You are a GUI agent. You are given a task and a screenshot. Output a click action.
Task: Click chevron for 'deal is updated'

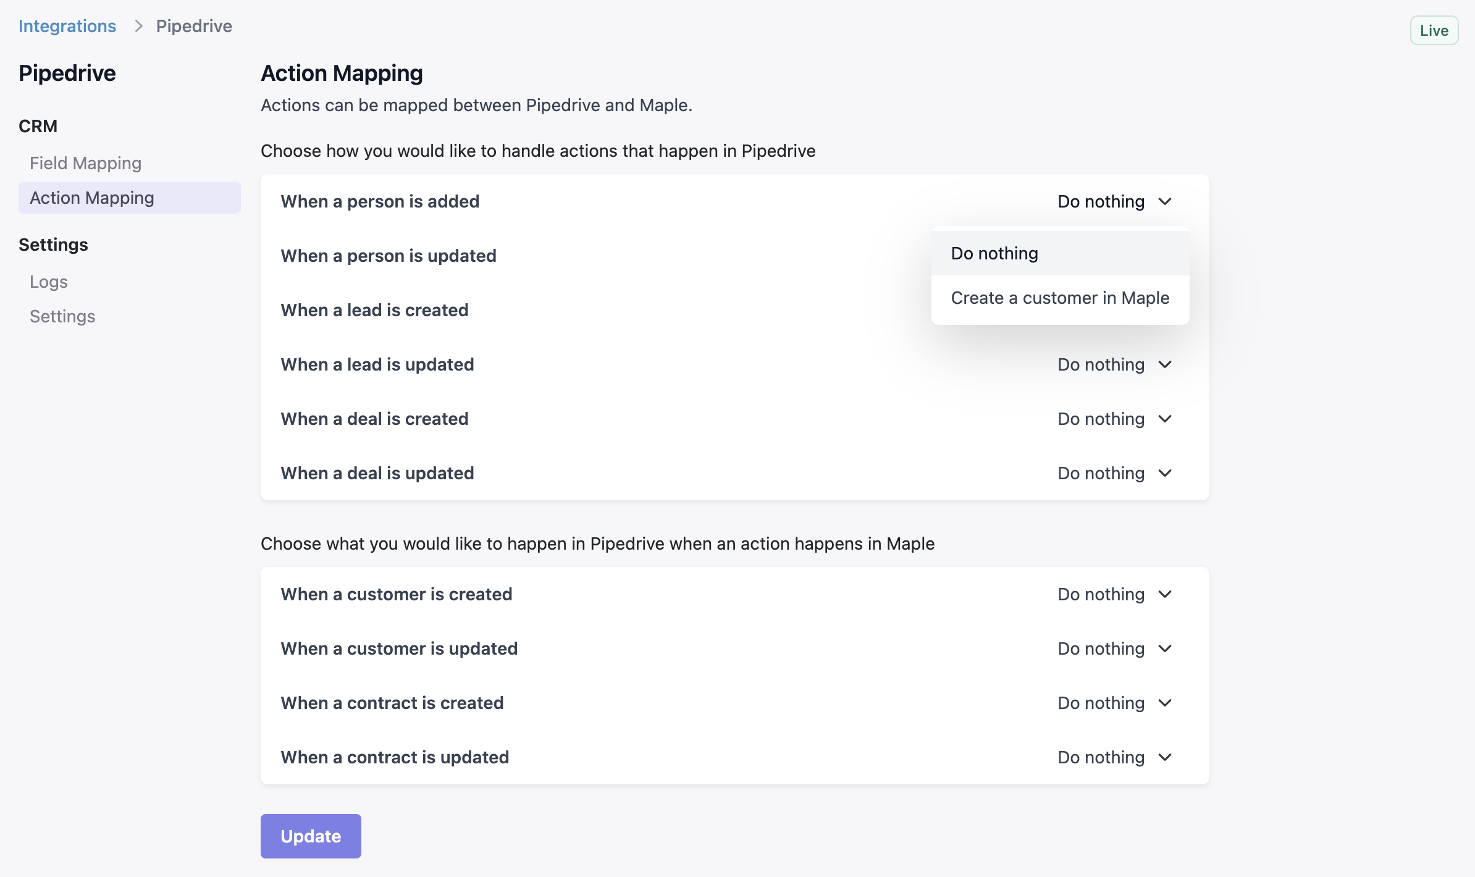pyautogui.click(x=1165, y=473)
